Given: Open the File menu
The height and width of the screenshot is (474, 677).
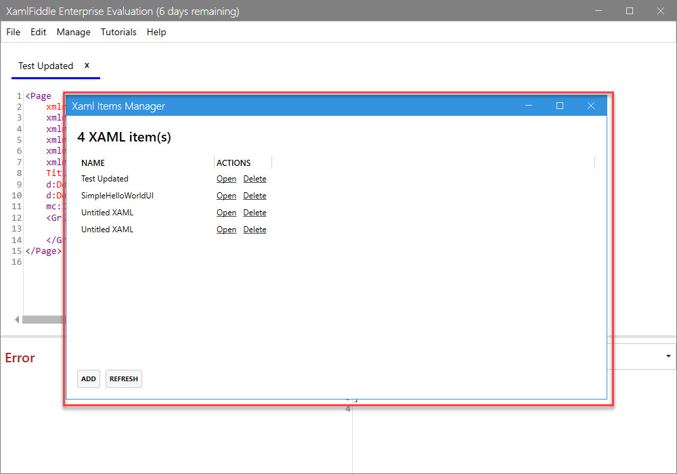Looking at the screenshot, I should [13, 32].
